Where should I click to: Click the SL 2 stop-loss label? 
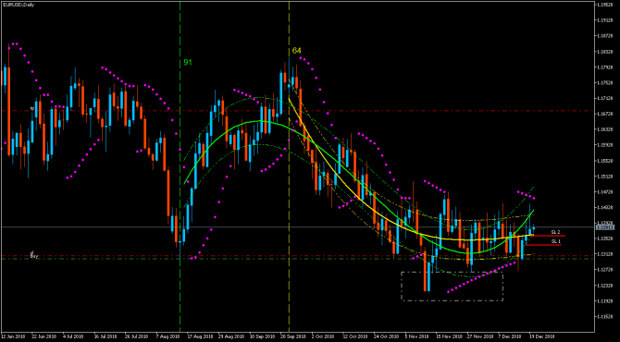tap(556, 232)
